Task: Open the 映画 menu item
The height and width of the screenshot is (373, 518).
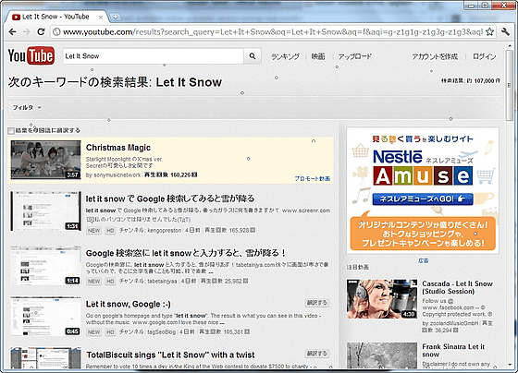Action: tap(318, 56)
